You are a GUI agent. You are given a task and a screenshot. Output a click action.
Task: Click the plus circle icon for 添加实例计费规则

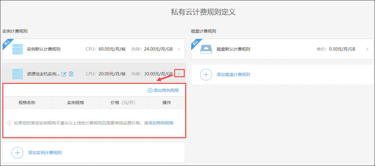(x=18, y=152)
